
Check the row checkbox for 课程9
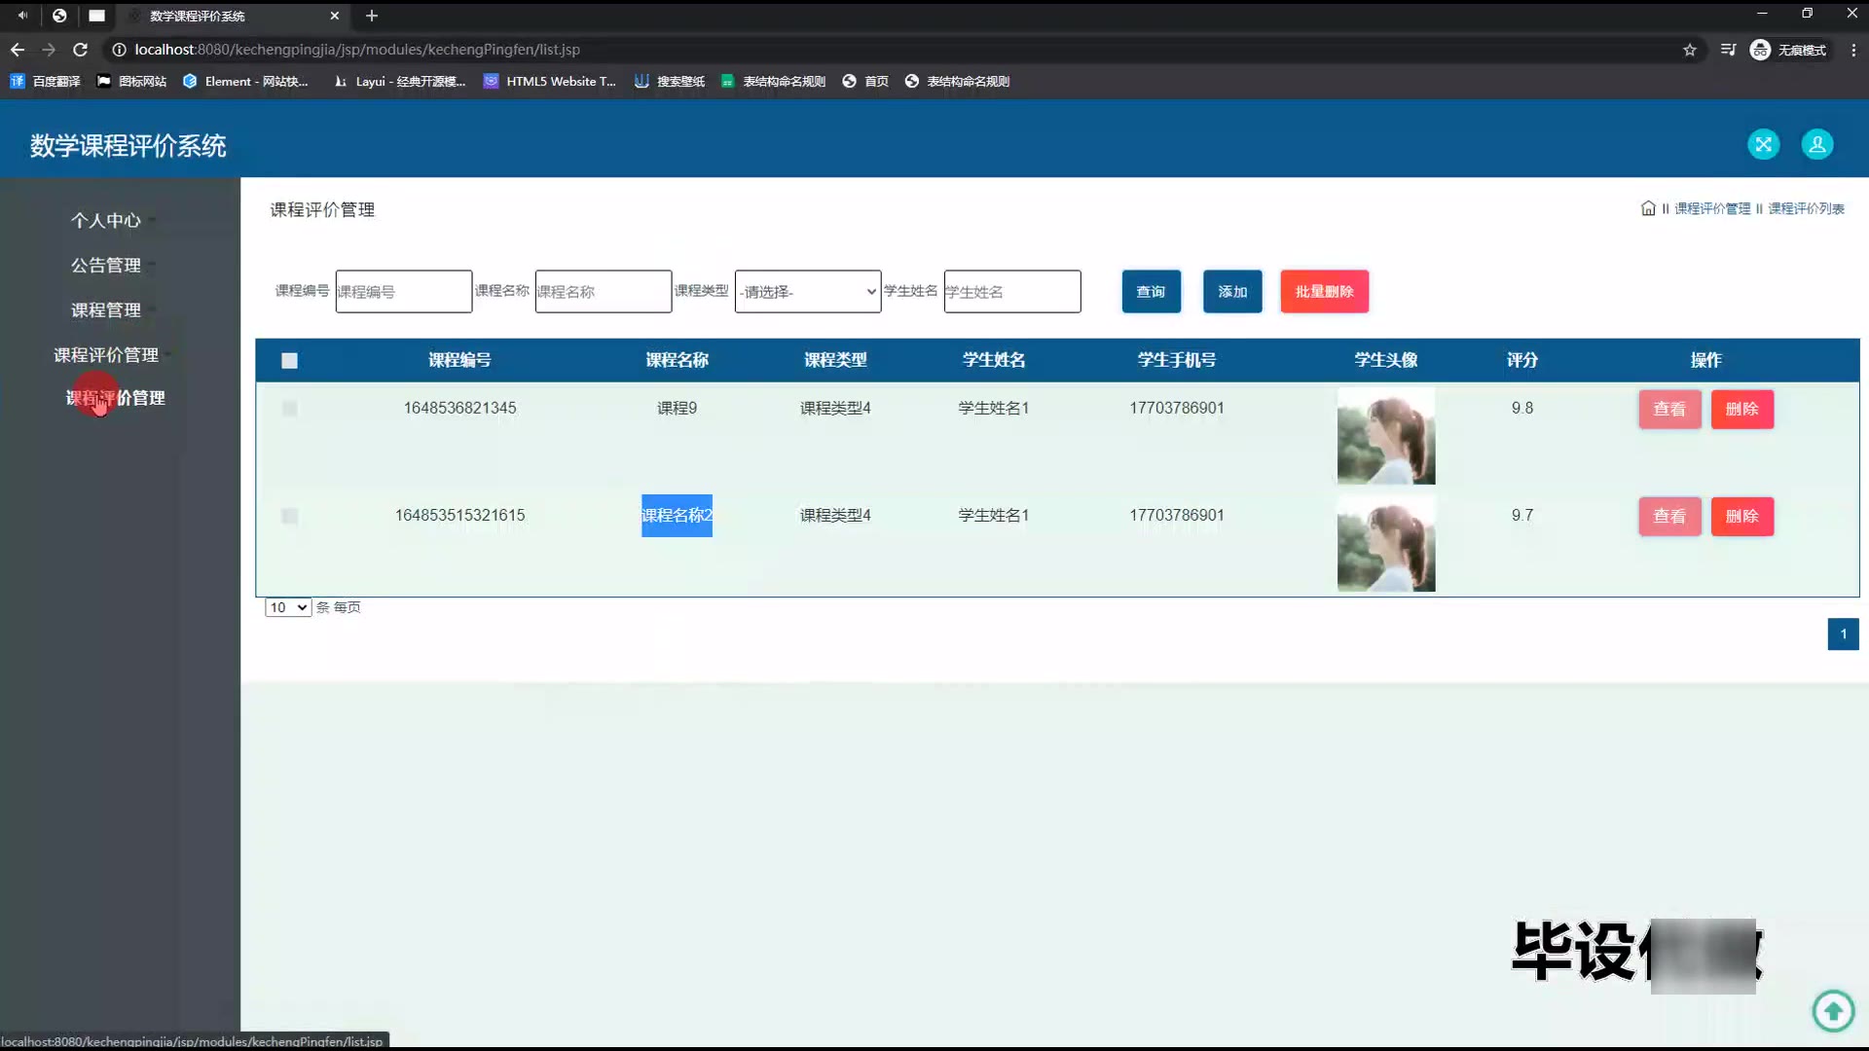pos(289,409)
